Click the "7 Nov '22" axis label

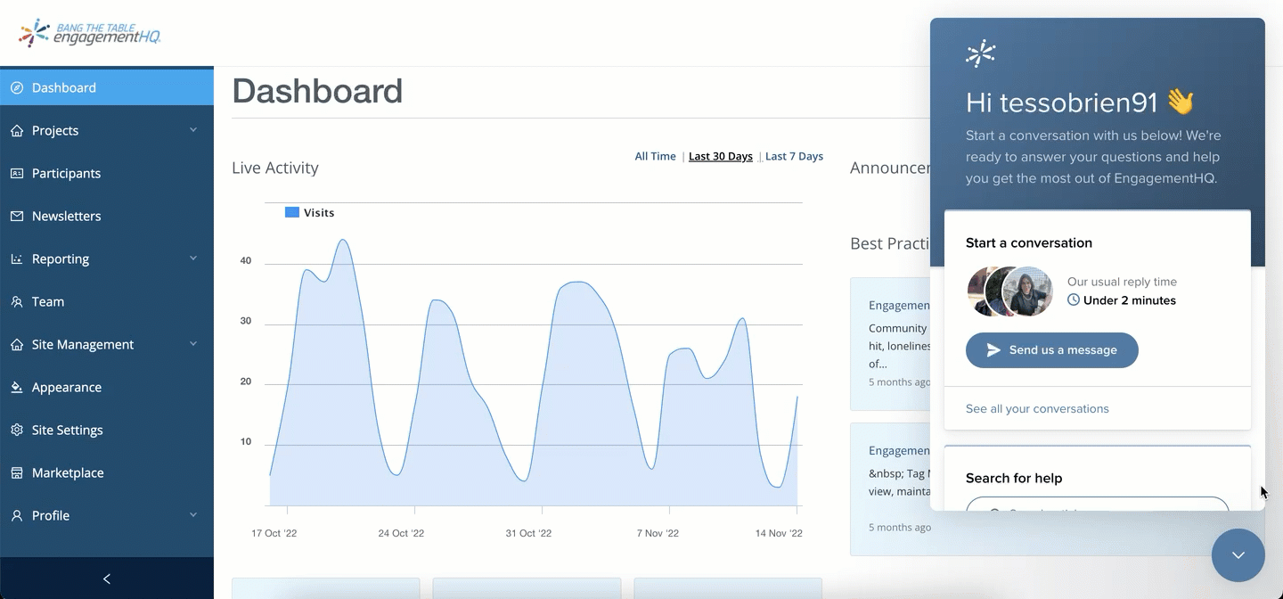tap(658, 533)
